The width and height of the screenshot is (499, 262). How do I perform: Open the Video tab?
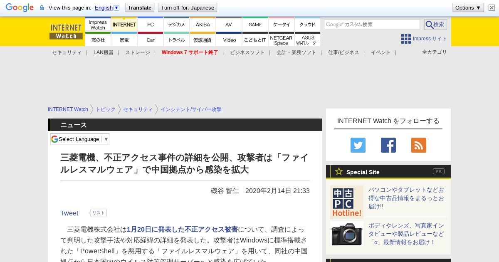coord(229,40)
